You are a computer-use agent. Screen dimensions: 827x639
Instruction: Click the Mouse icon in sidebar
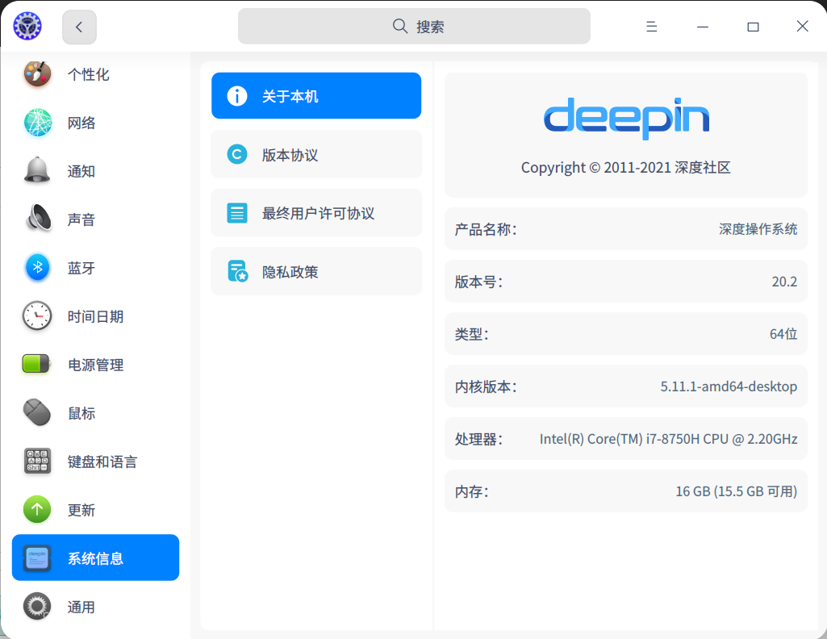[37, 413]
